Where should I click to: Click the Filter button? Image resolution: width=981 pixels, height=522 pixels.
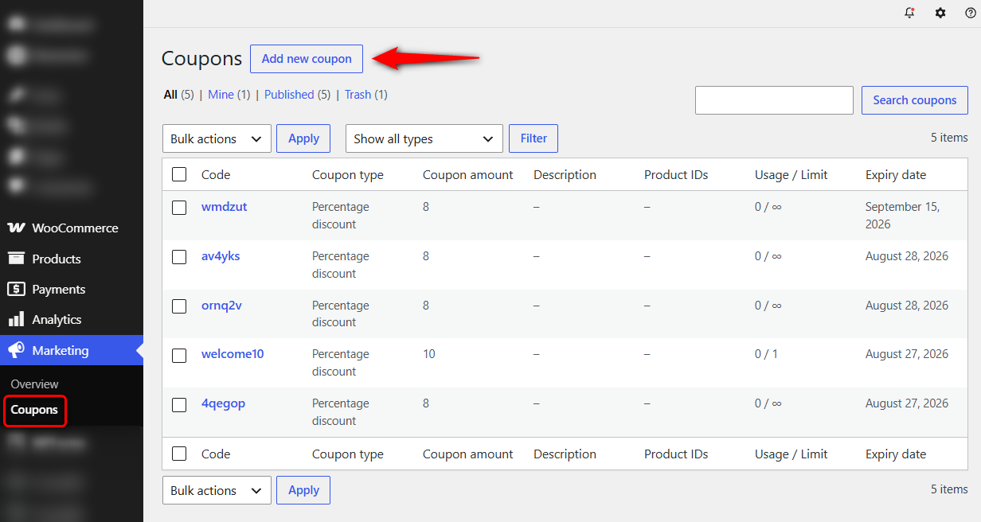point(533,138)
